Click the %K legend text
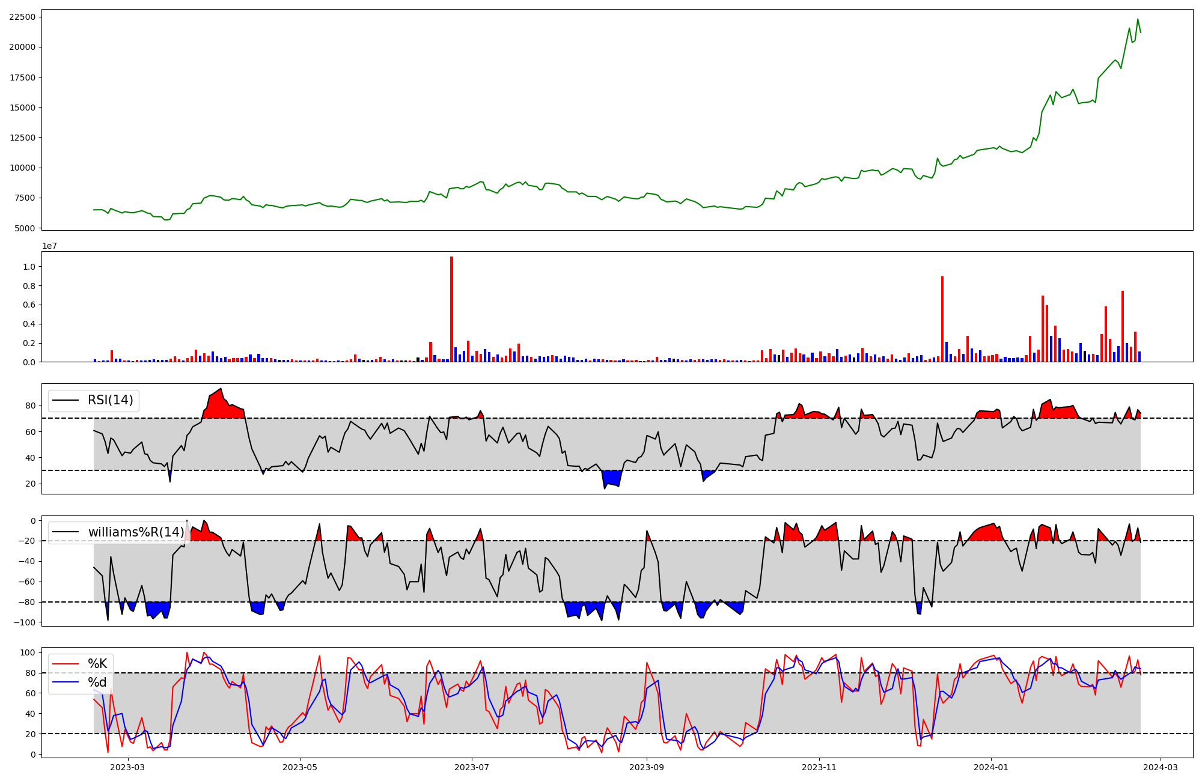Image resolution: width=1202 pixels, height=781 pixels. point(97,664)
